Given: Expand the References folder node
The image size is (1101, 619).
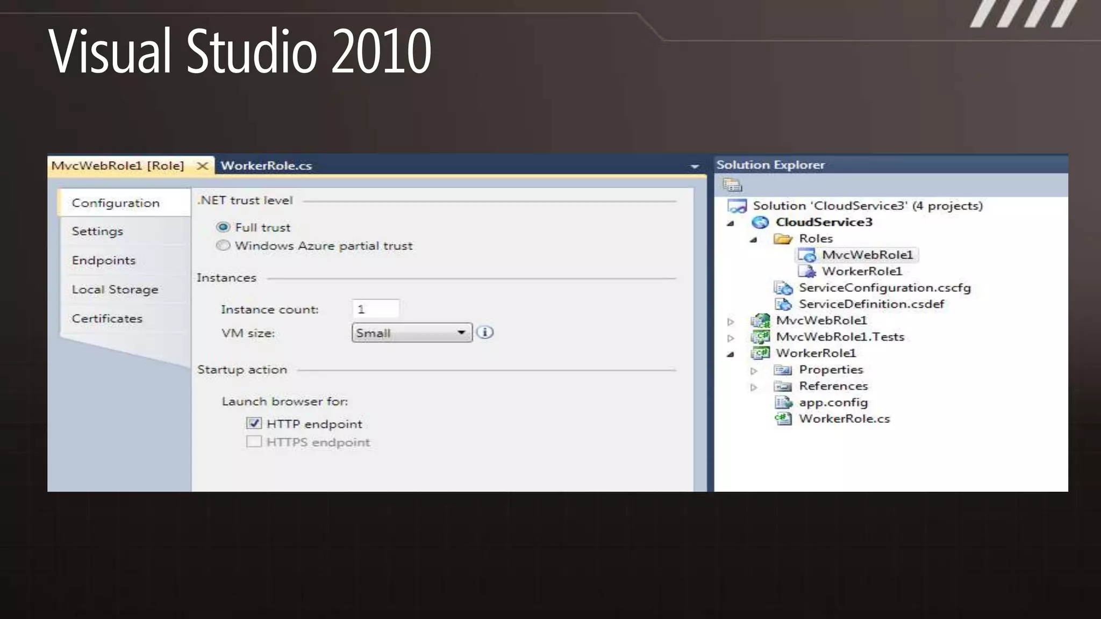Looking at the screenshot, I should [754, 387].
